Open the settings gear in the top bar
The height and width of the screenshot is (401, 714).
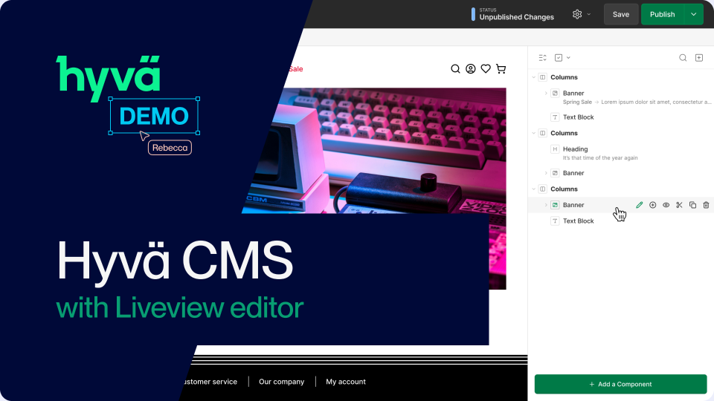pos(577,14)
